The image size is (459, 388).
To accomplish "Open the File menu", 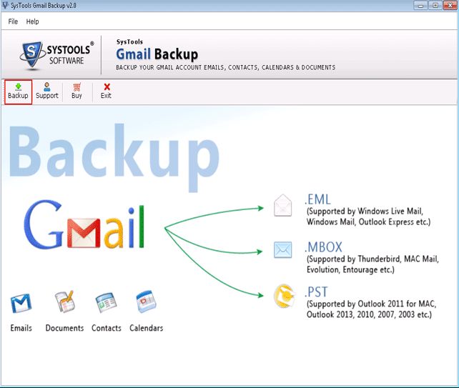I will [13, 21].
